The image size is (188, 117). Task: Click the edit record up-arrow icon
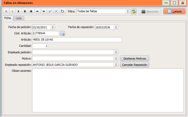44,11
